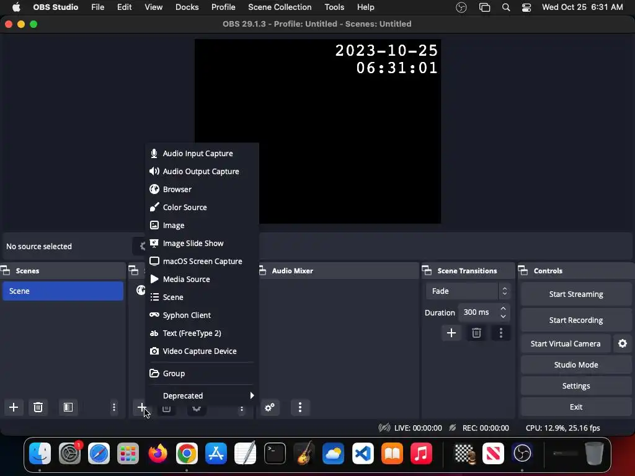Increase transition duration with up arrow

pos(503,309)
